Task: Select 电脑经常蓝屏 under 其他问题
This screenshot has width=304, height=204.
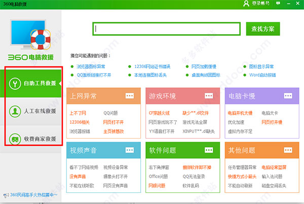Action: click(x=274, y=167)
